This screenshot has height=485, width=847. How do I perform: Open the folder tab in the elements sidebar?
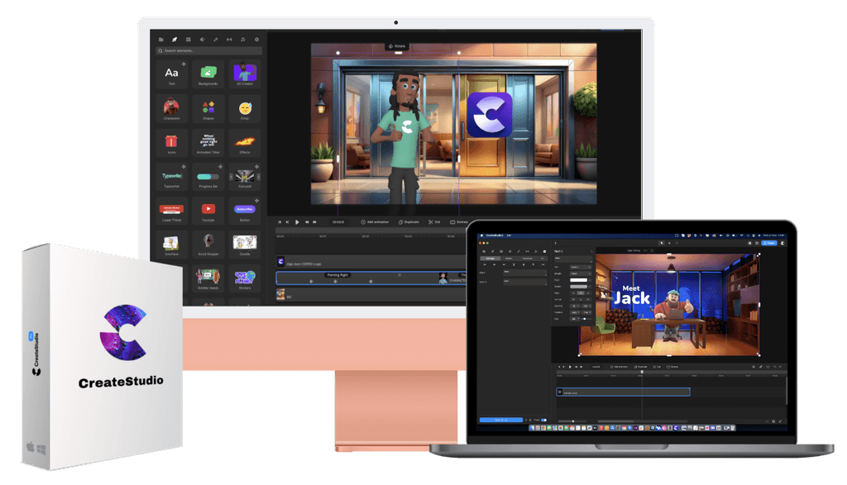[162, 39]
